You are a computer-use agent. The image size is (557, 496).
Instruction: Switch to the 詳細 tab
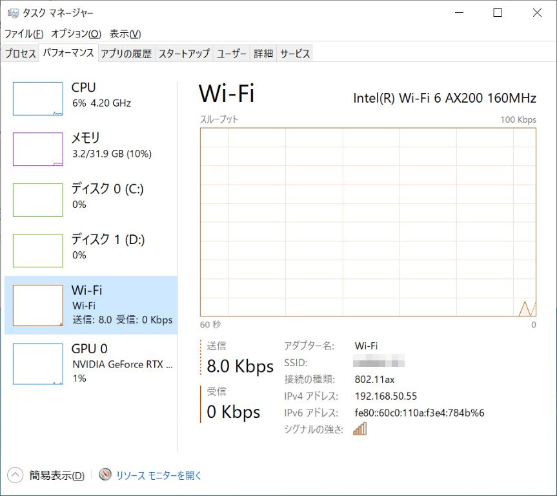coord(263,54)
